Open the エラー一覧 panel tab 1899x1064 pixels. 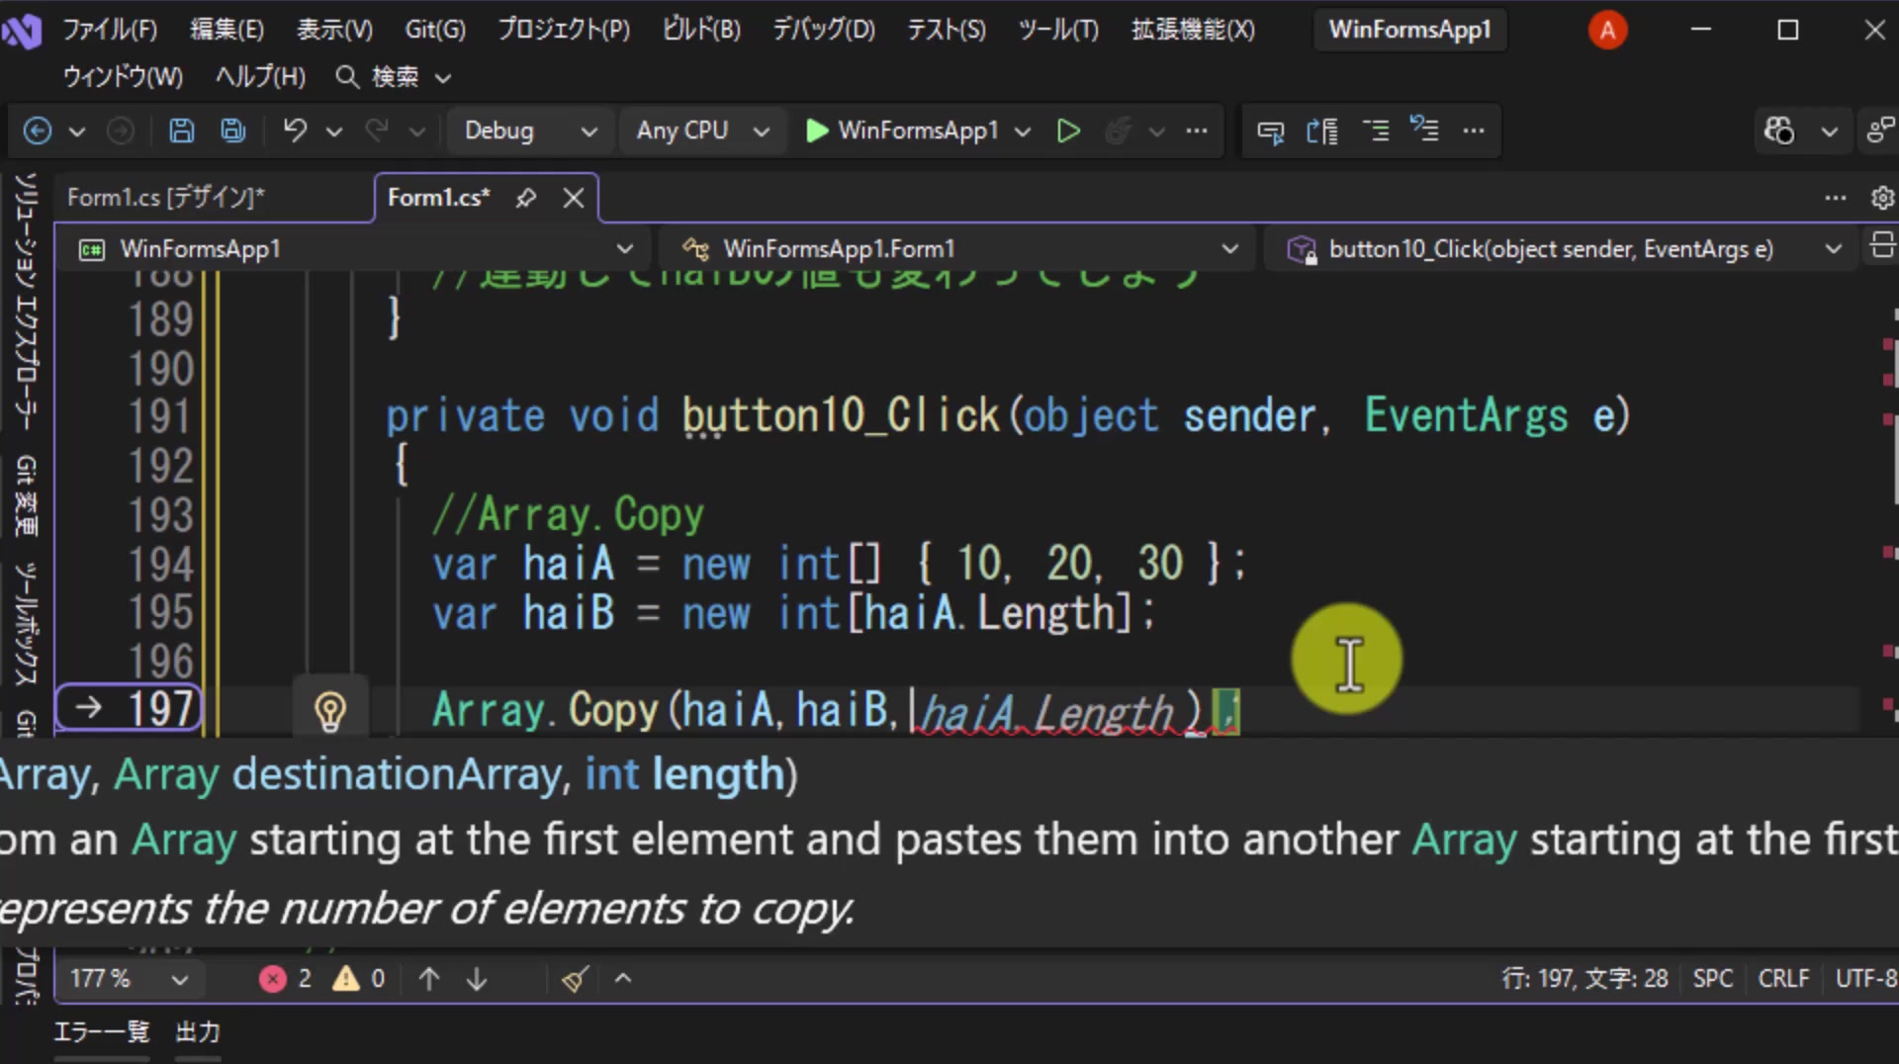coord(102,1032)
